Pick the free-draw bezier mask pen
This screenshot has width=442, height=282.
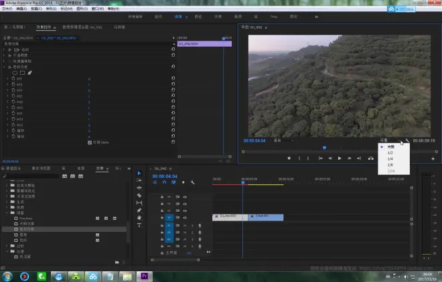[x=29, y=73]
